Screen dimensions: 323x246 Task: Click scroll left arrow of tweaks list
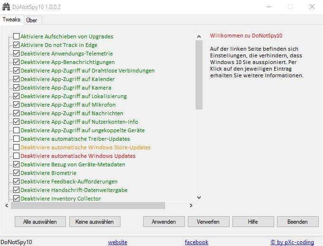click(x=7, y=205)
